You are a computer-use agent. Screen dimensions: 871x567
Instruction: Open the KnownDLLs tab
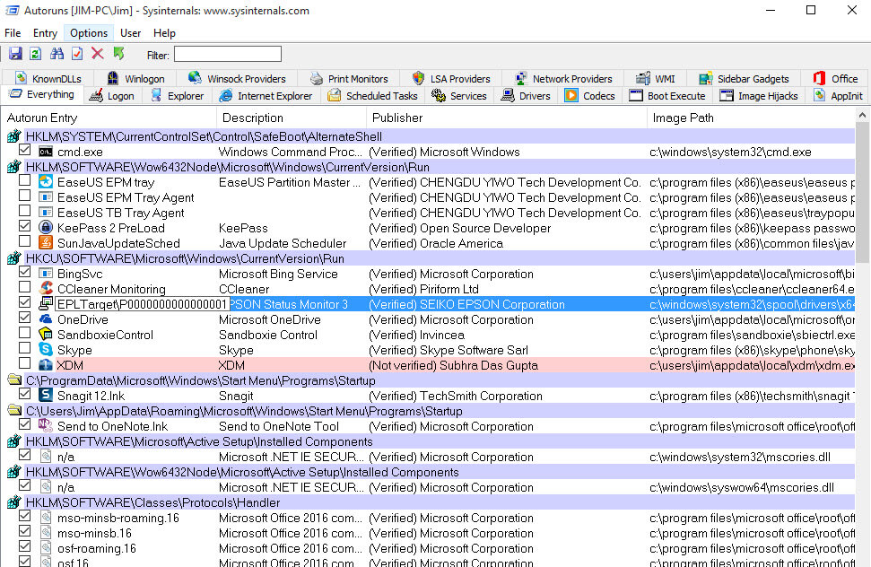48,79
